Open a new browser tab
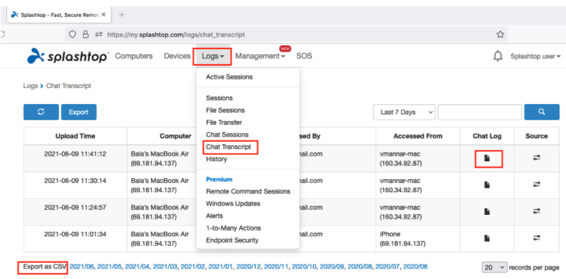 122,15
